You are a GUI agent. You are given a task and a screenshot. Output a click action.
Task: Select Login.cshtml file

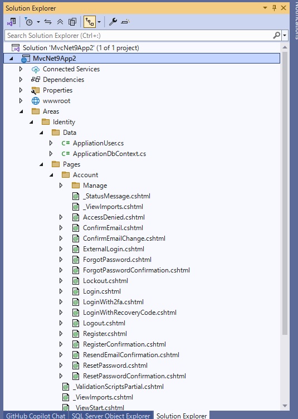pyautogui.click(x=102, y=291)
